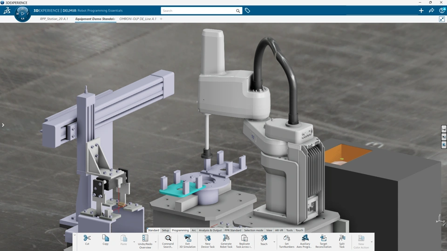Click the Split Task icon
This screenshot has width=447, height=251.
(342, 238)
